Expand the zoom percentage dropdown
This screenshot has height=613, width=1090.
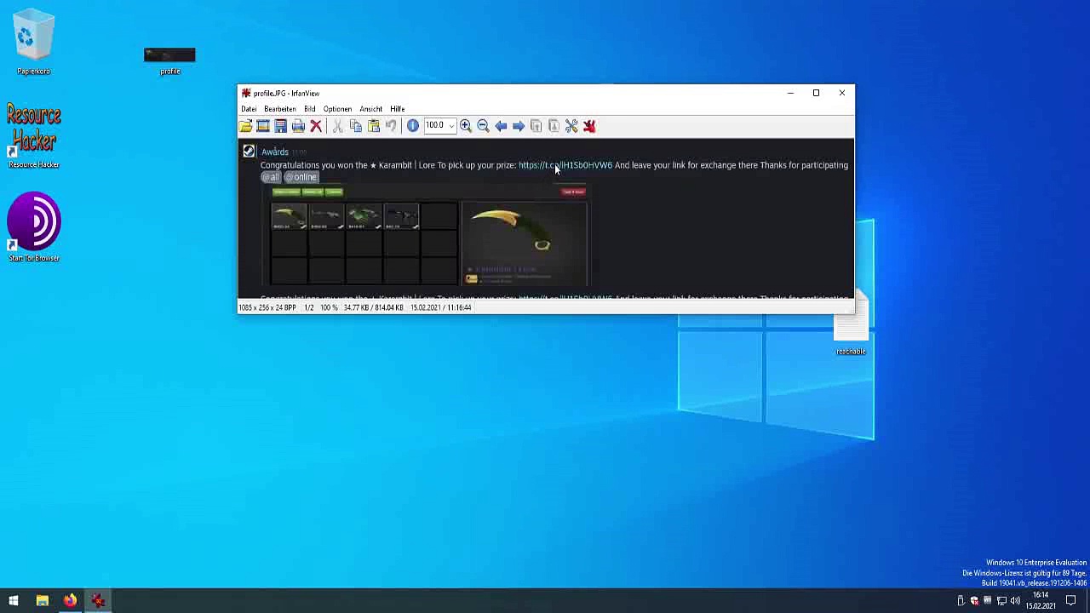tap(451, 126)
